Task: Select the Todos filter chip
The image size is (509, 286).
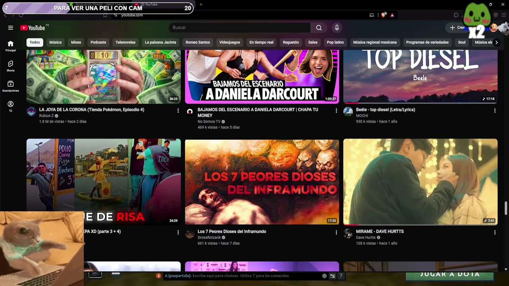Action: click(35, 43)
